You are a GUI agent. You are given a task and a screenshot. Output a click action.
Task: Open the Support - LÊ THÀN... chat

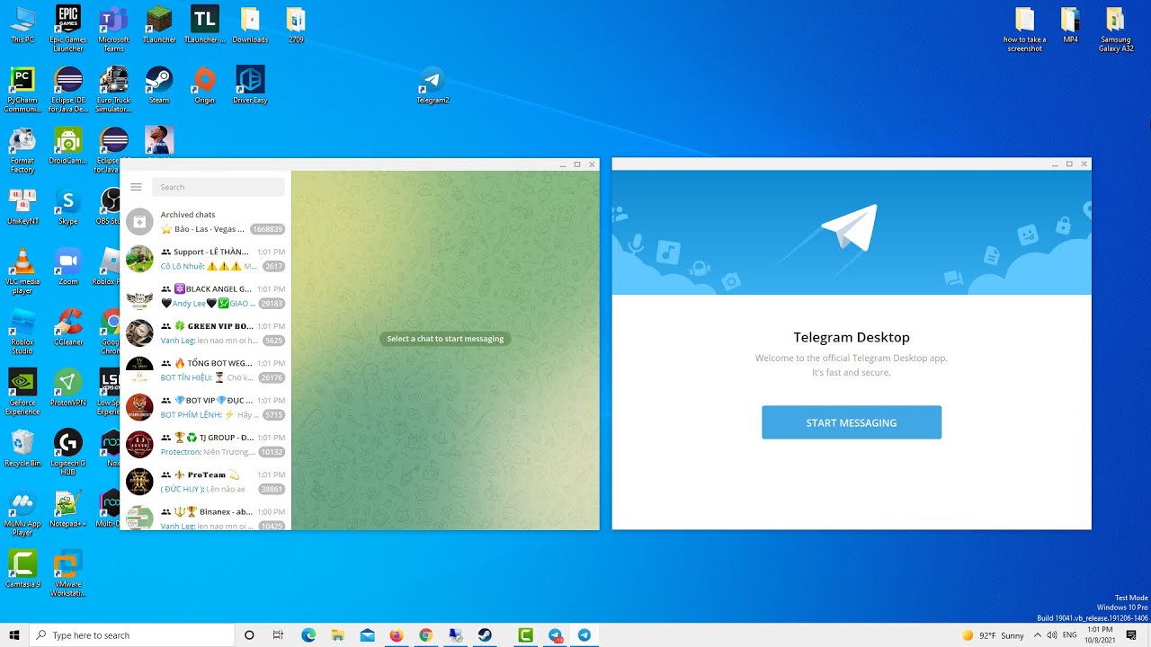tap(206, 259)
